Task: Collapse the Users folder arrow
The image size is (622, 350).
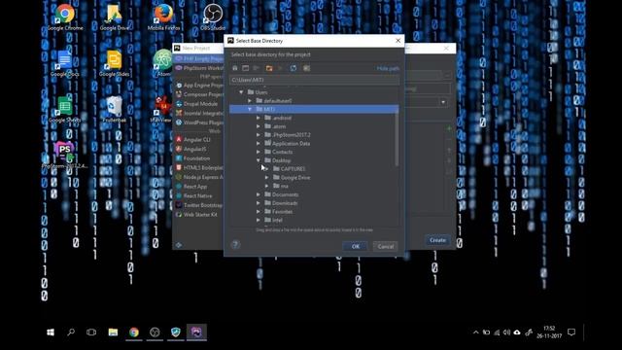Action: (241, 92)
